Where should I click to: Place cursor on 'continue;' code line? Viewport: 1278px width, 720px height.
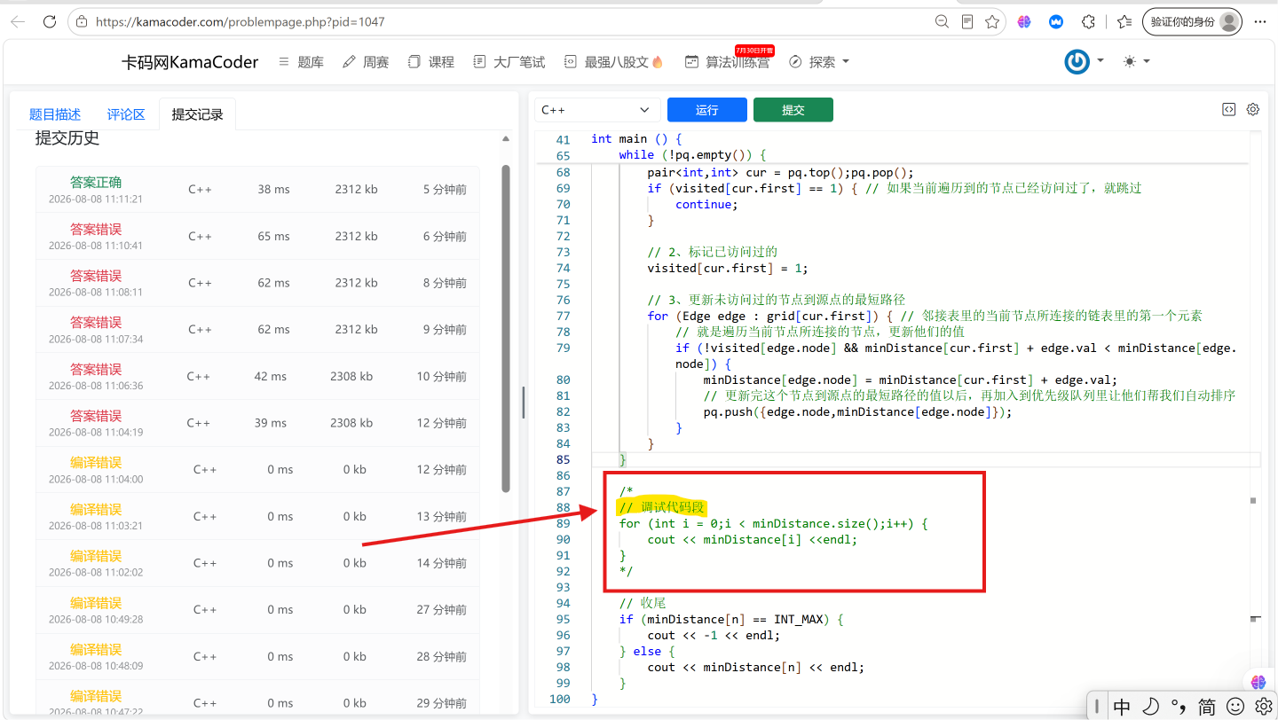706,204
